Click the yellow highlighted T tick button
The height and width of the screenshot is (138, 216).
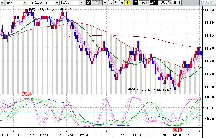tap(127, 3)
